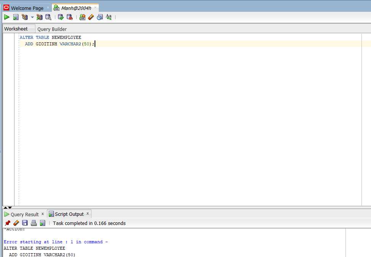
Task: Open the Explain Plan dropdown arrow
Action: tap(32, 17)
